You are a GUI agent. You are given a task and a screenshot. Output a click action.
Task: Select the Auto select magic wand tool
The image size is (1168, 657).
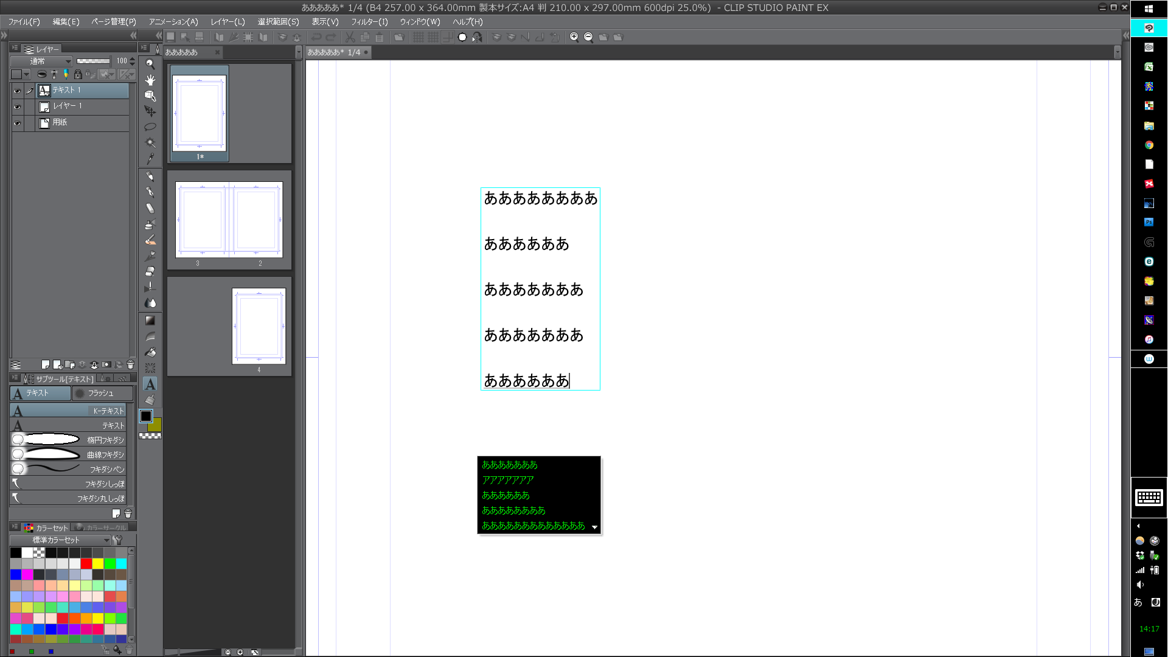(x=150, y=143)
